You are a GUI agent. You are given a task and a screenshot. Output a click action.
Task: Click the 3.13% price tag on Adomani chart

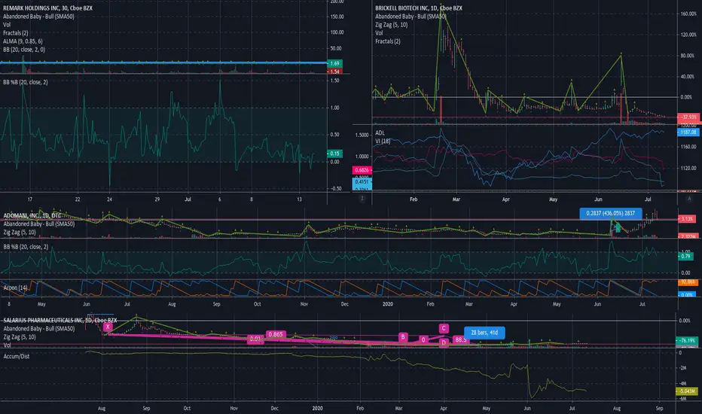pyautogui.click(x=687, y=219)
